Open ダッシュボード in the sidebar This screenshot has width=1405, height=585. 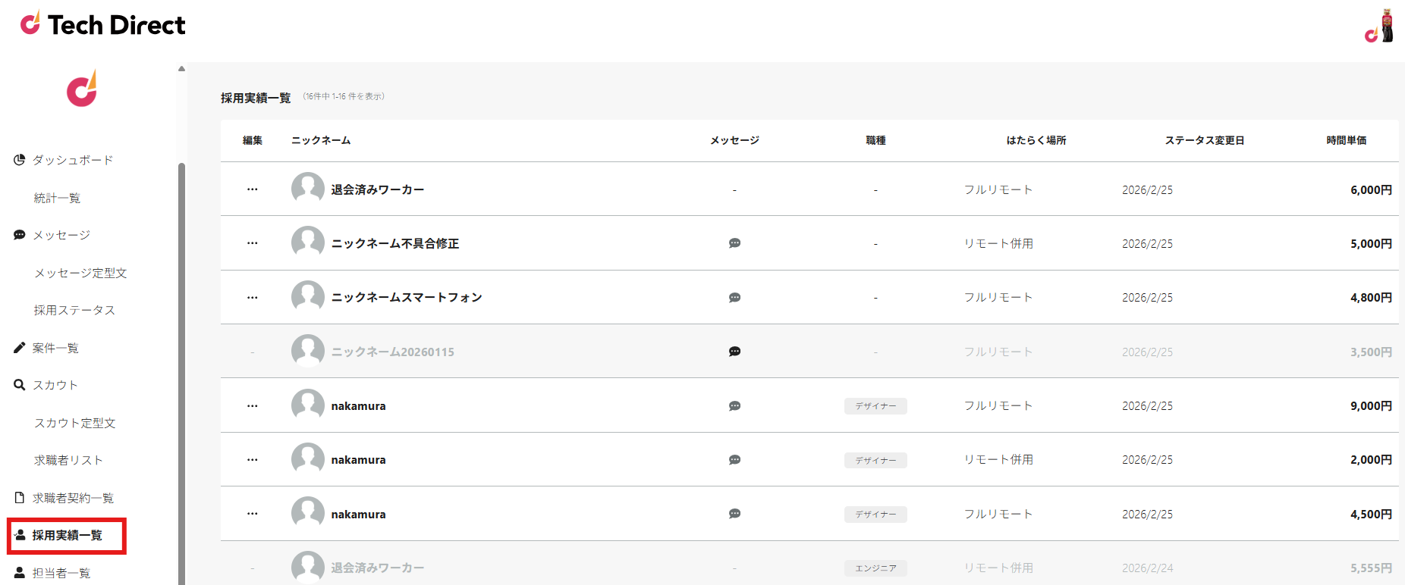pyautogui.click(x=72, y=160)
